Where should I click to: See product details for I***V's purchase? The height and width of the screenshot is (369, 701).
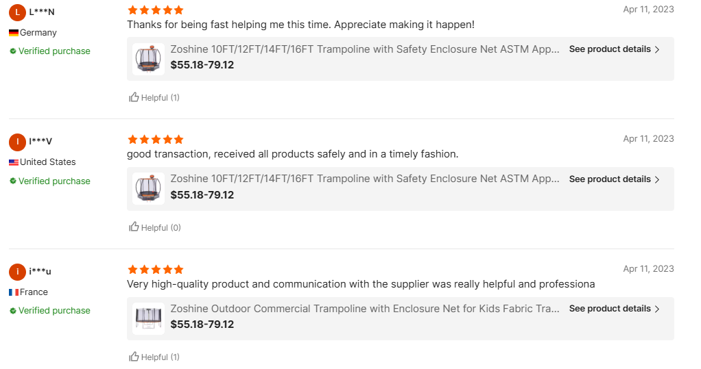614,179
